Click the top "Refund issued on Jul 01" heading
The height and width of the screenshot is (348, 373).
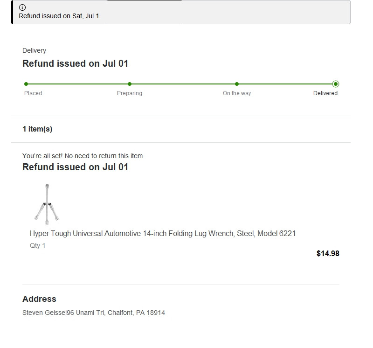coord(75,63)
